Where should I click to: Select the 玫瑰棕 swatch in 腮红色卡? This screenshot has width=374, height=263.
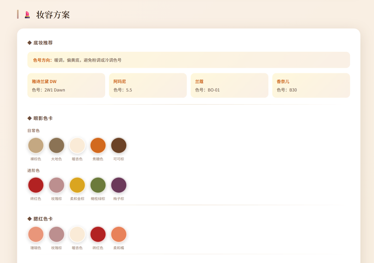[x=57, y=234]
